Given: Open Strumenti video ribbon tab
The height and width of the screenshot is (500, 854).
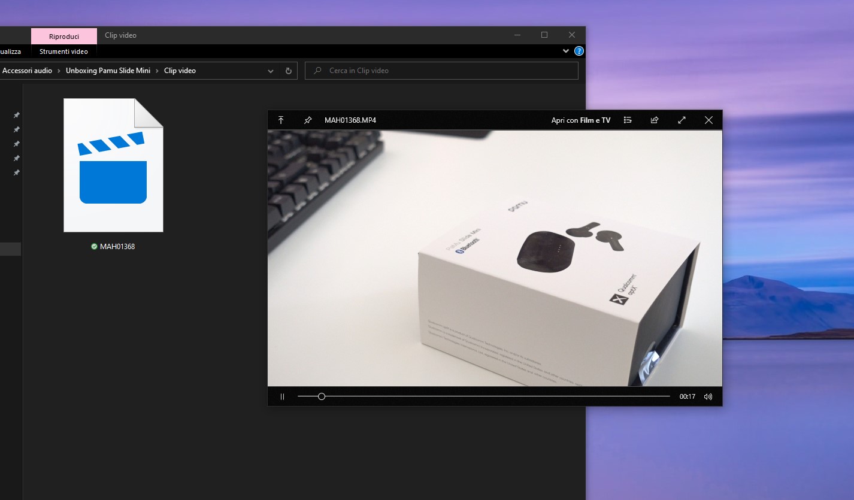Looking at the screenshot, I should click(x=63, y=51).
